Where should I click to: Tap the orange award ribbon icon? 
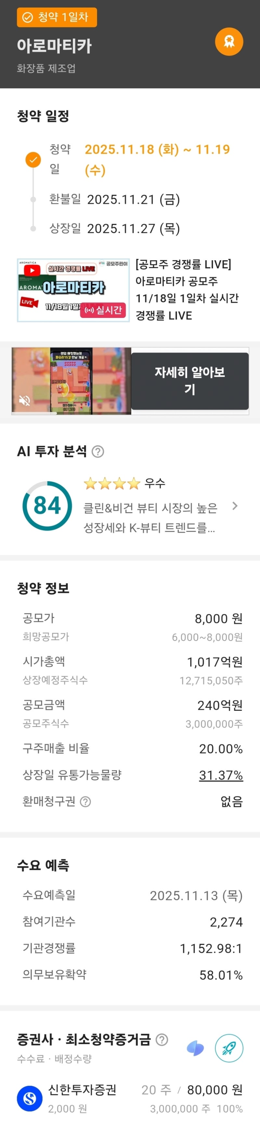(x=229, y=42)
